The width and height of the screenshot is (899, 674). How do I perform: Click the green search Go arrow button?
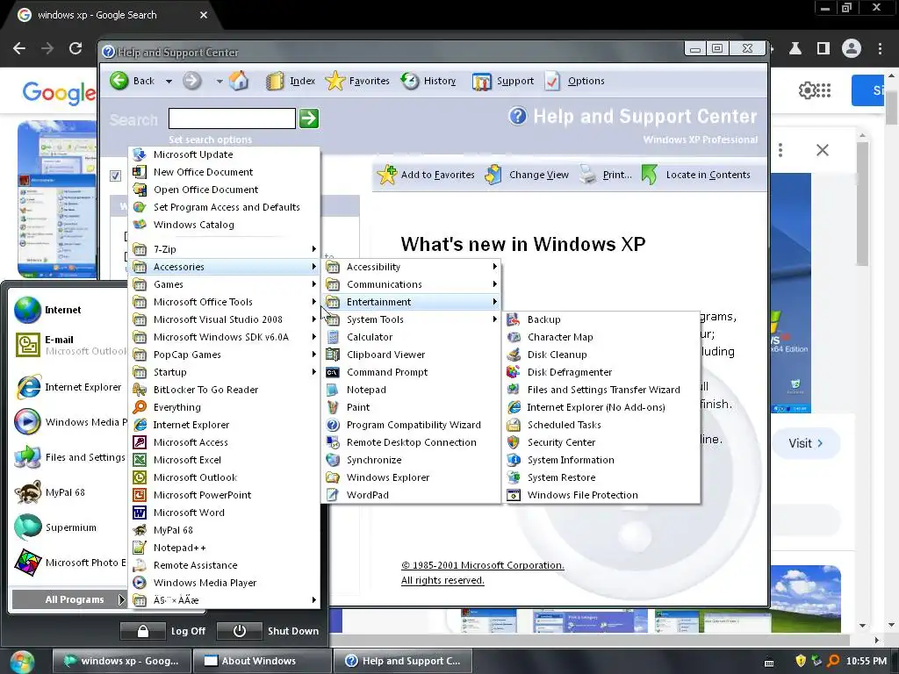(x=309, y=118)
